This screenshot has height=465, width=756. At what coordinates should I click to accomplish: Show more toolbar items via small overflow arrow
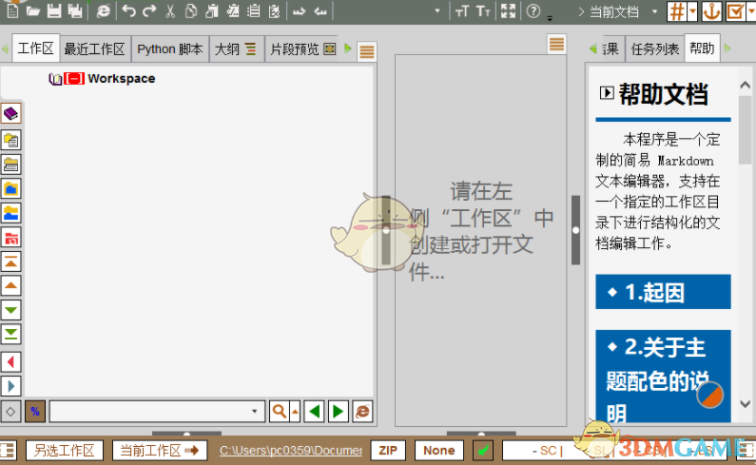550,17
